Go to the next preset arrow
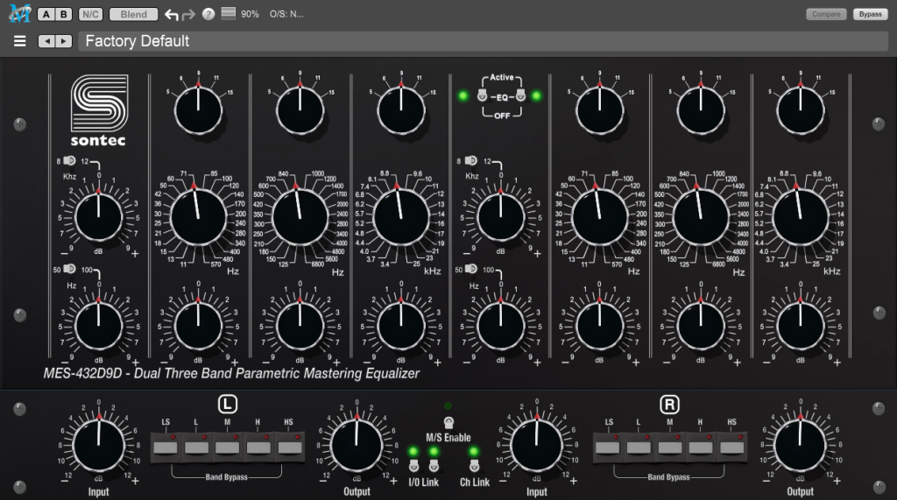Image resolution: width=897 pixels, height=500 pixels. (x=64, y=41)
